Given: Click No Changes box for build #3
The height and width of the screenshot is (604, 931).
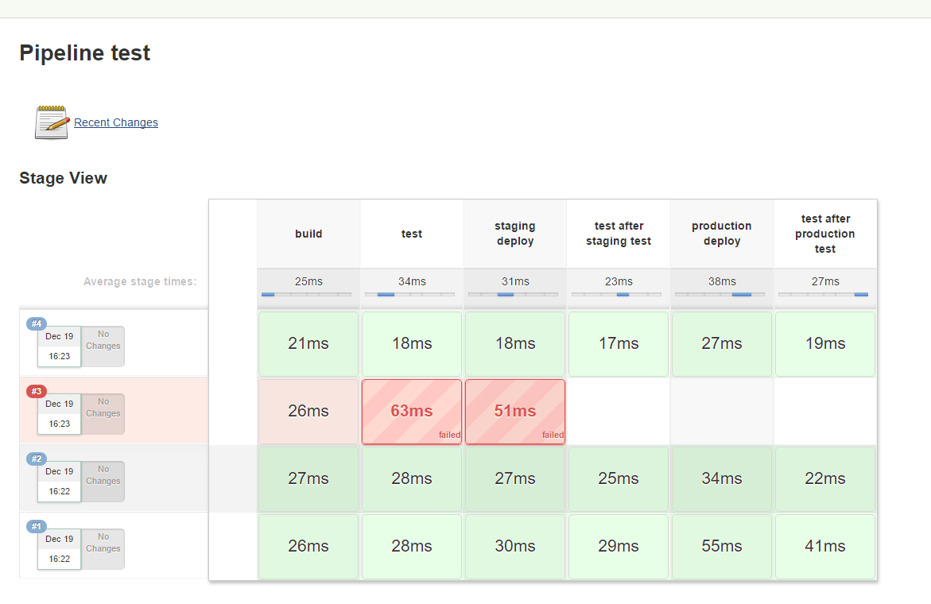Looking at the screenshot, I should 103,413.
